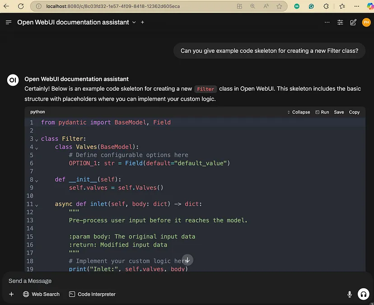View site information icon in address bar
Viewport: 374px width, 305px height.
click(38, 6)
